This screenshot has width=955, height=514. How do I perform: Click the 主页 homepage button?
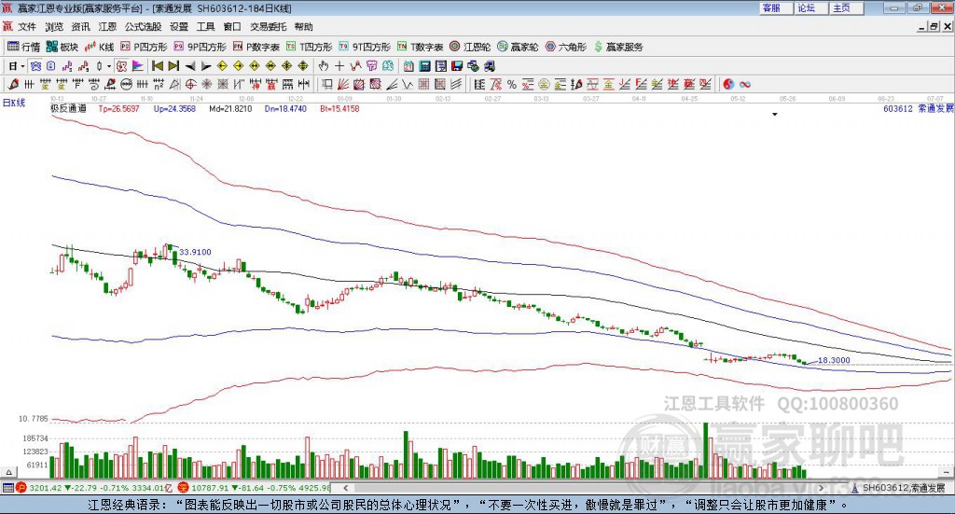847,7
